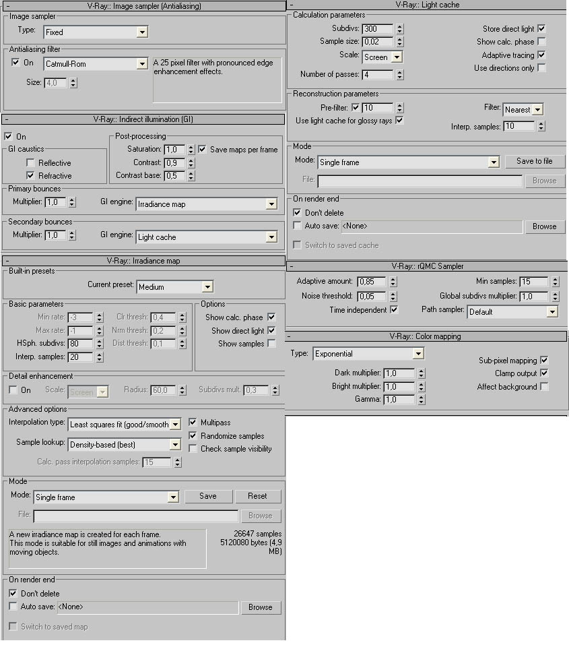569x647 pixels.
Task: Toggle the Antialiasing filter On checkbox
Action: pyautogui.click(x=15, y=63)
